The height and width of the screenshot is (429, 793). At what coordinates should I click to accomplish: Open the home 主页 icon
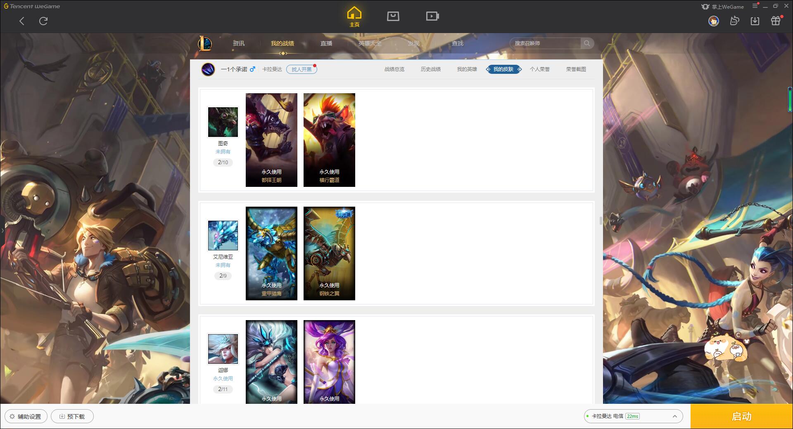354,17
